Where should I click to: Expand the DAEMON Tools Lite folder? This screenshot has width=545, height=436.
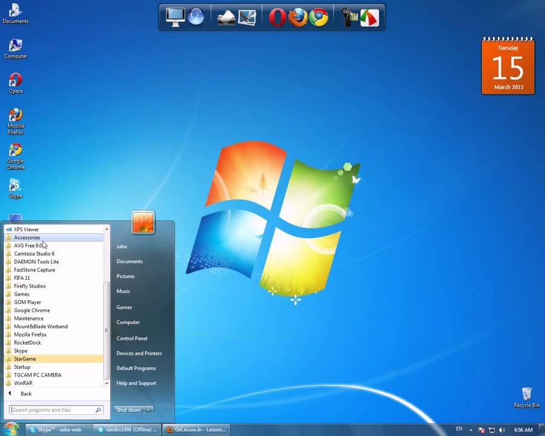pos(54,262)
